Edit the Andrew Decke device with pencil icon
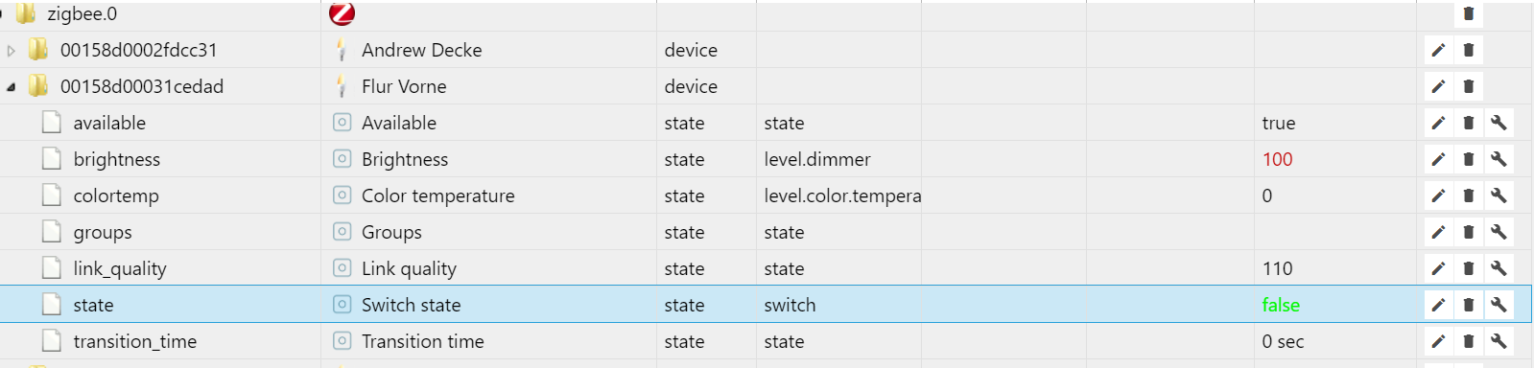The width and height of the screenshot is (1534, 368). 1438,50
